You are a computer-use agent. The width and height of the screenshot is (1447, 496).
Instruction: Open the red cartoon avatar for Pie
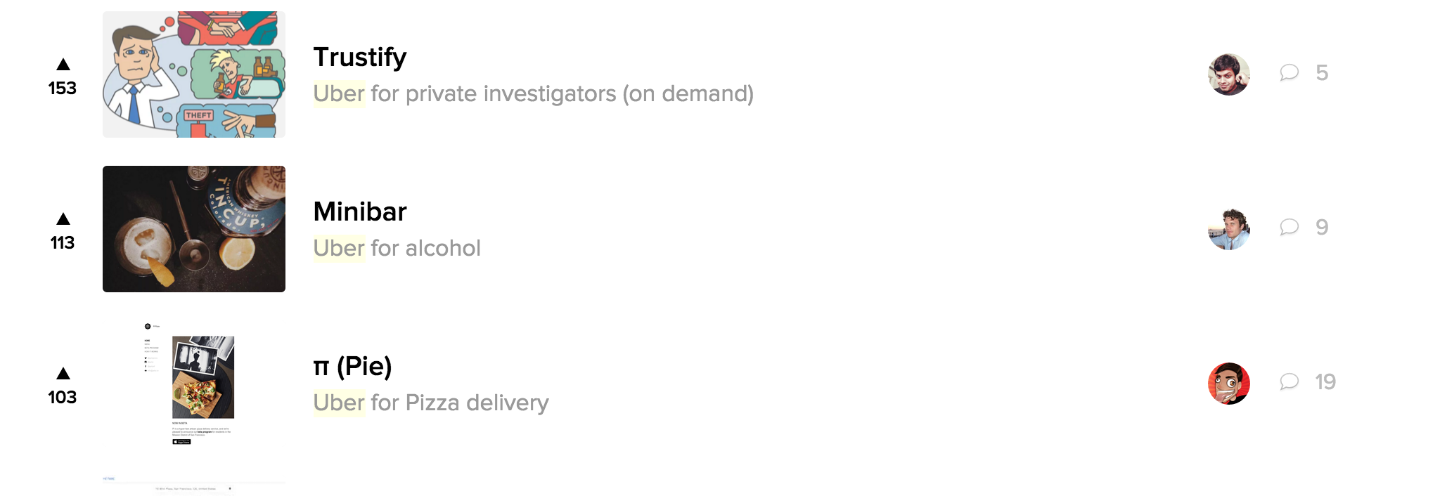click(x=1228, y=383)
